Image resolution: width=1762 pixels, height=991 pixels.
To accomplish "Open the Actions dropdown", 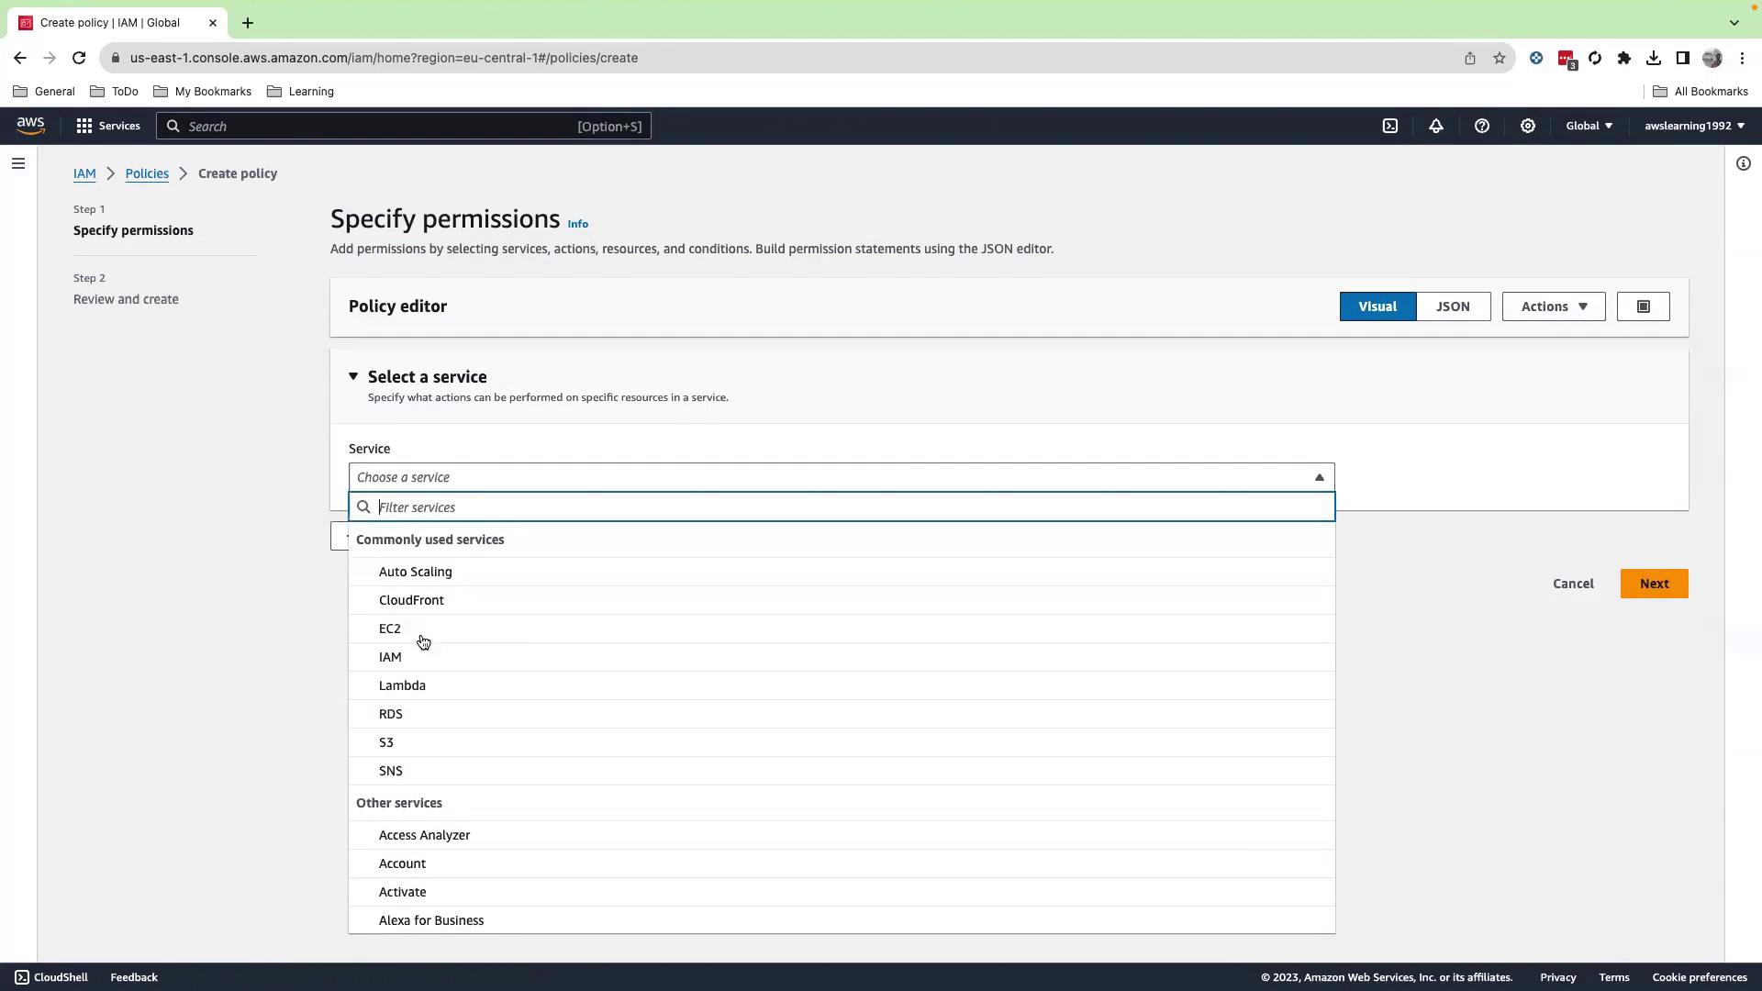I will (1553, 306).
